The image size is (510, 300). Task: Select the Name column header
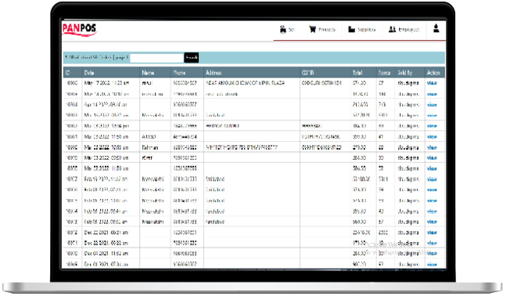point(148,73)
